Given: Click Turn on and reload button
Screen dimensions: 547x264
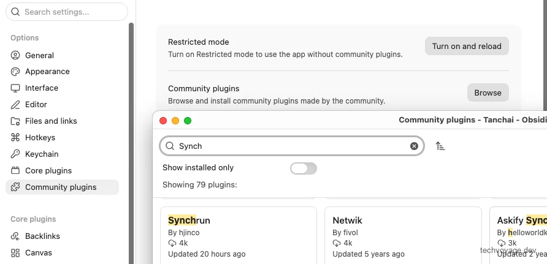Looking at the screenshot, I should pos(467,46).
